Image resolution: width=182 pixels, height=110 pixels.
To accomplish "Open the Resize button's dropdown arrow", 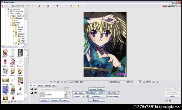I will (86, 93).
